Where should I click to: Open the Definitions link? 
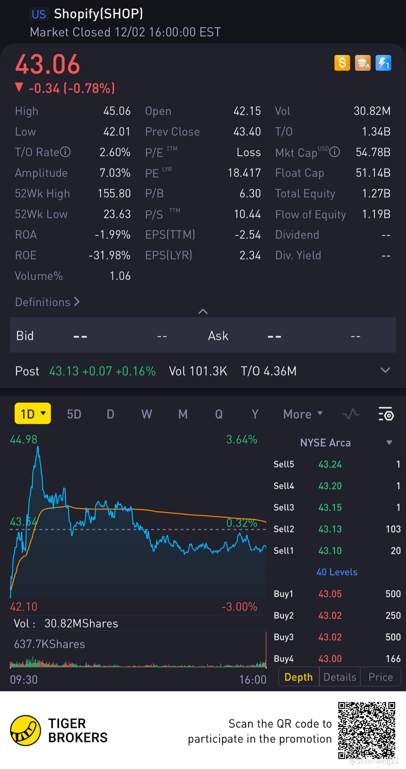(47, 302)
